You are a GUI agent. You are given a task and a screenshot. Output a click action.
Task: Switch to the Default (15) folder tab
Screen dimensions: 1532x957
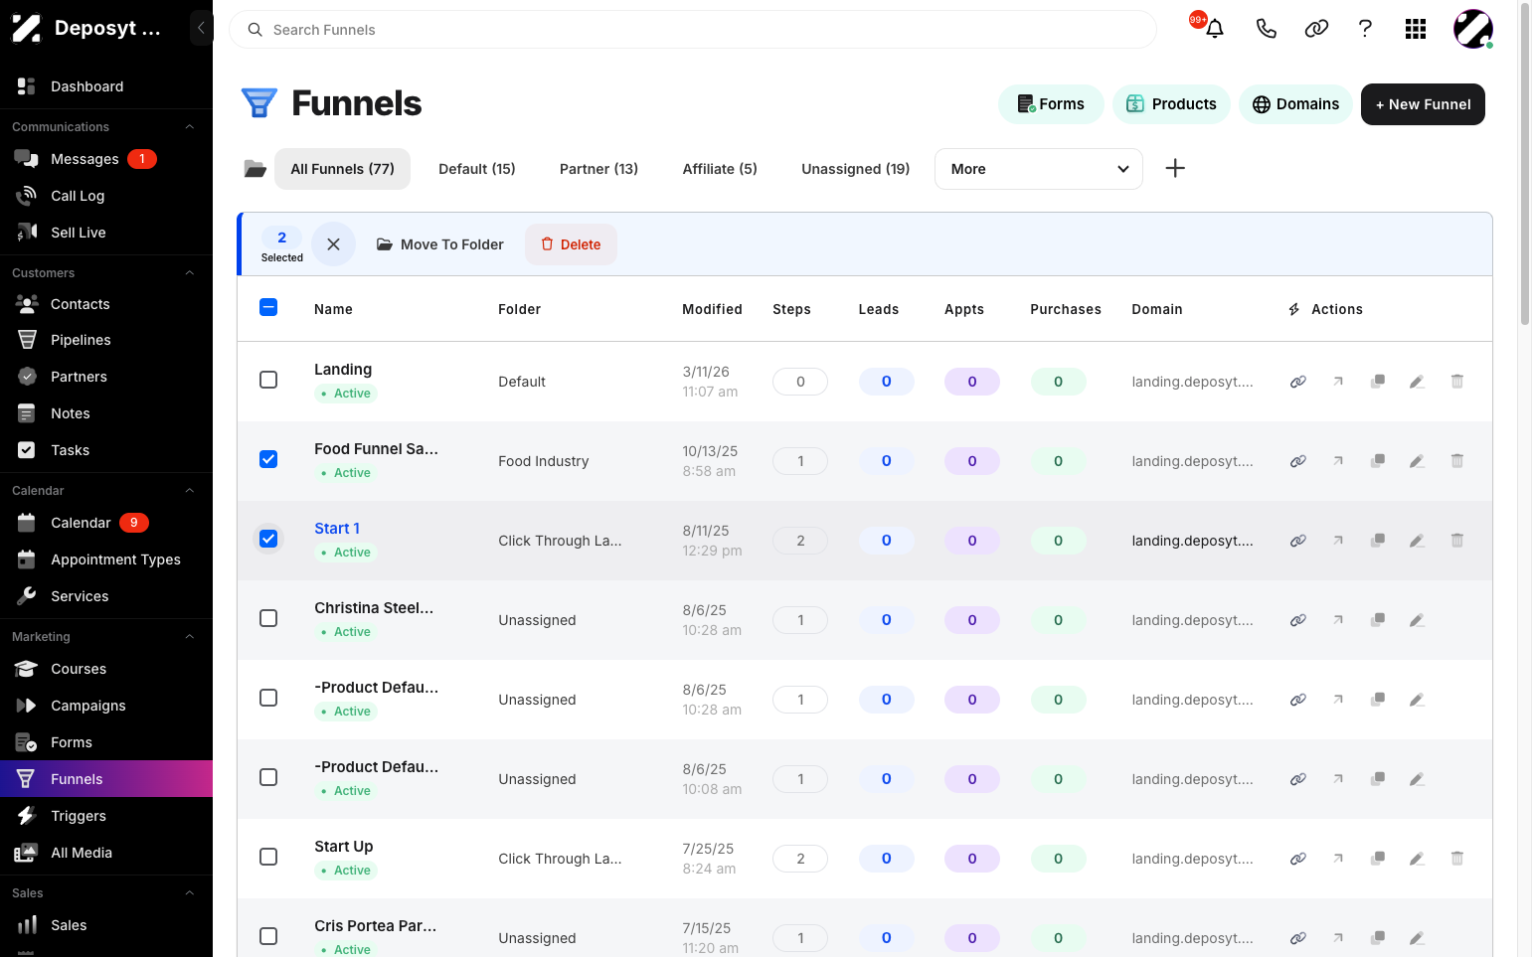tap(477, 169)
